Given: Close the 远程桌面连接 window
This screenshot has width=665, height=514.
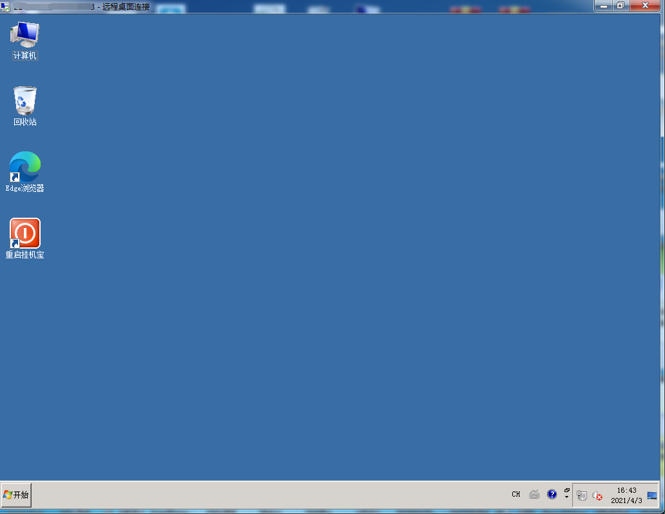Looking at the screenshot, I should (x=645, y=6).
